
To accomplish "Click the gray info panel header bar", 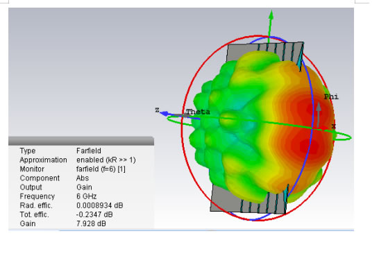I will point(81,141).
